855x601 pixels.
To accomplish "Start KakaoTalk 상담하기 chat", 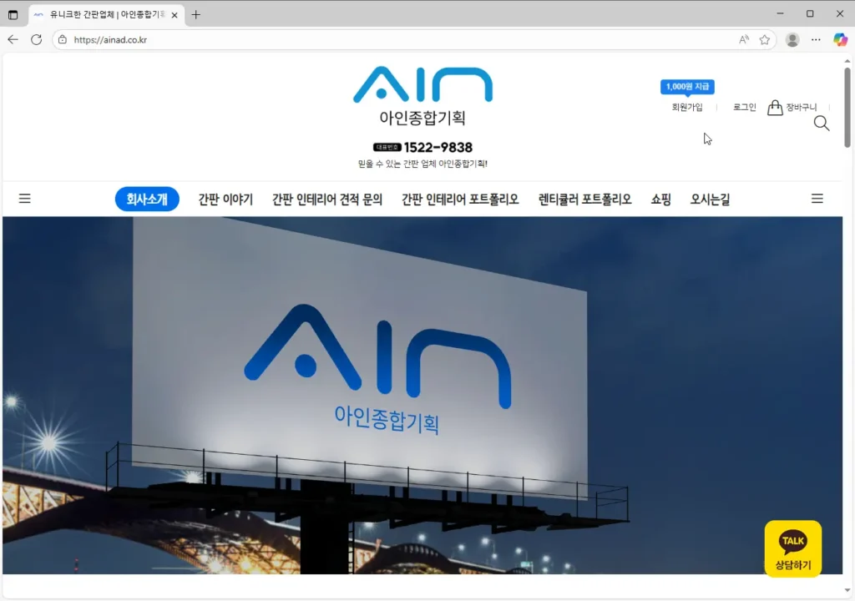I will click(x=793, y=548).
